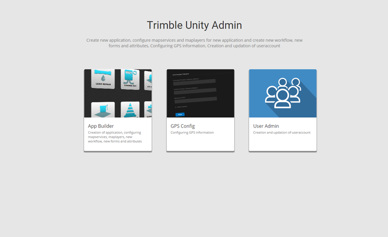The width and height of the screenshot is (388, 237).
Task: Click the User Admin title link
Action: pyautogui.click(x=266, y=126)
